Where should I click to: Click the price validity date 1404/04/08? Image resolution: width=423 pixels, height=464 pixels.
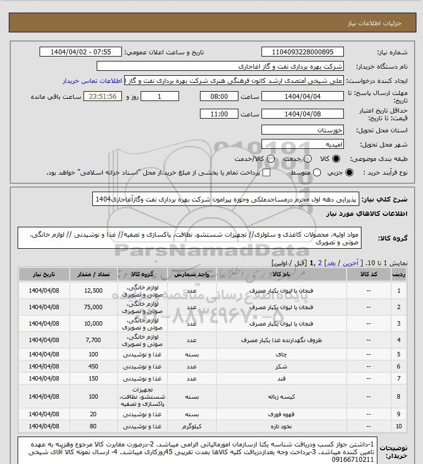[303, 114]
